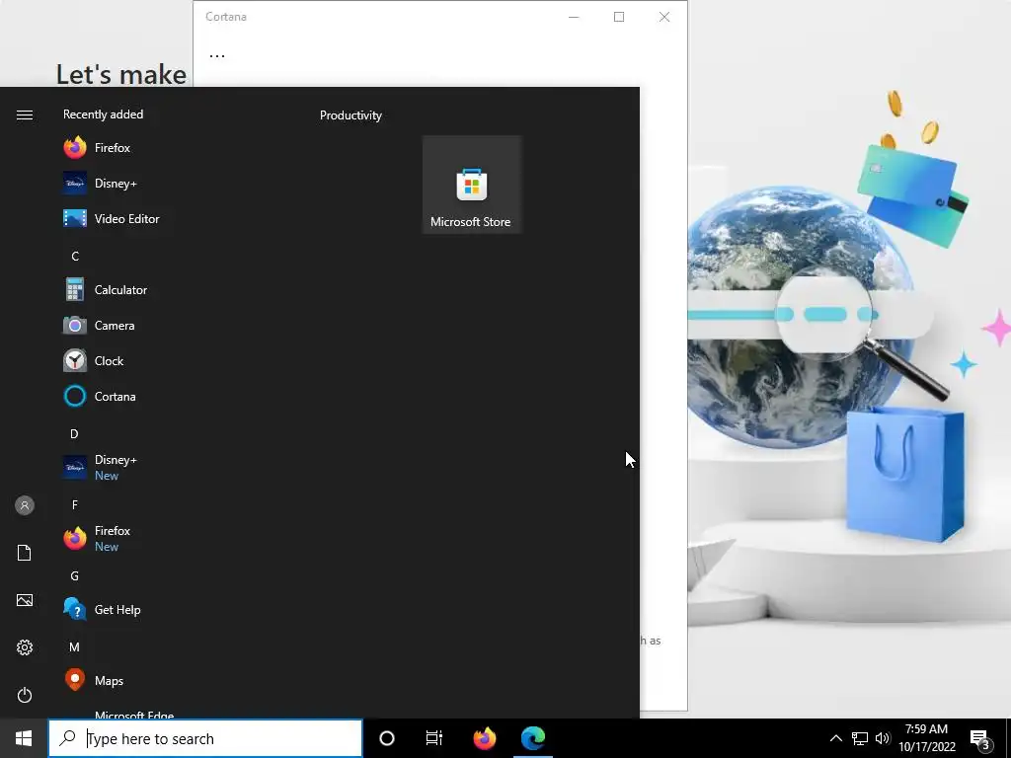Click the Windows Start button
This screenshot has width=1011, height=758.
click(x=24, y=738)
